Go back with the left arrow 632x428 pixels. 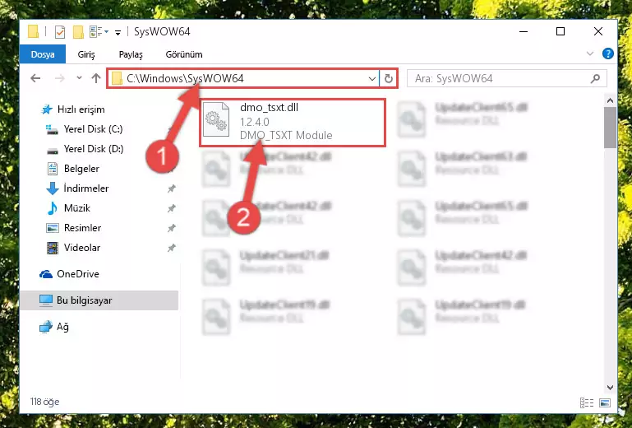click(x=35, y=78)
